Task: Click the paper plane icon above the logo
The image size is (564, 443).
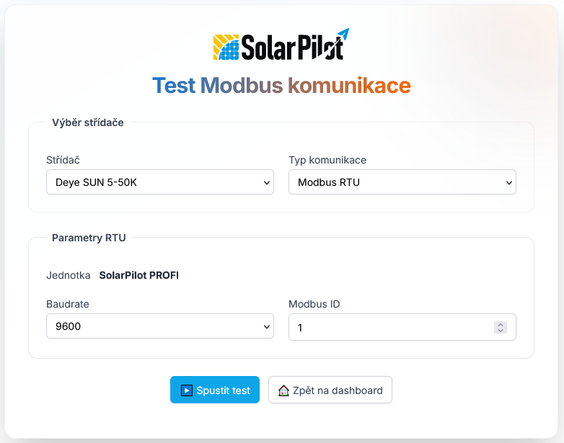Action: (x=343, y=34)
